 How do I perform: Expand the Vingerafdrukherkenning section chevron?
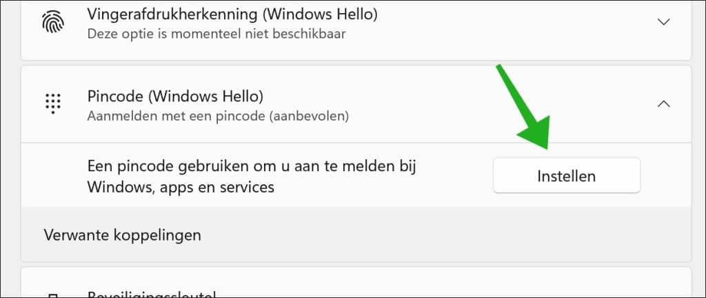pyautogui.click(x=663, y=21)
